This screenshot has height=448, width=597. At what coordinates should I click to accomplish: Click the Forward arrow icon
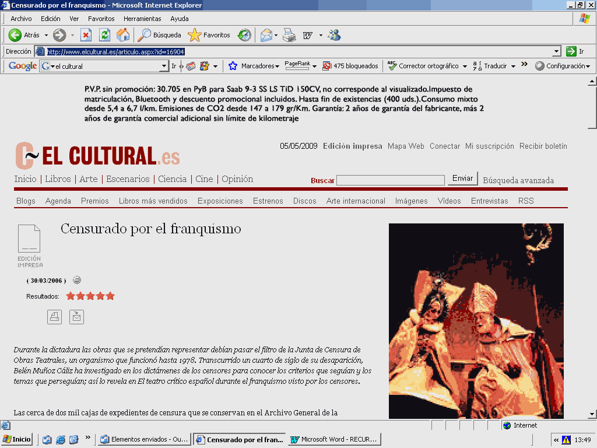59,35
